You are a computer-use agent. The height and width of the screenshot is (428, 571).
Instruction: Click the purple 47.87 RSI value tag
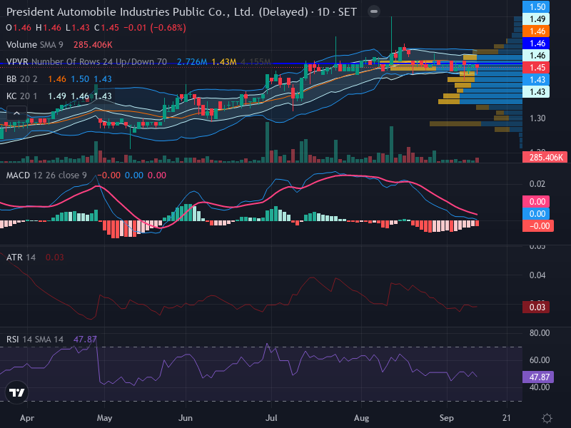538,377
